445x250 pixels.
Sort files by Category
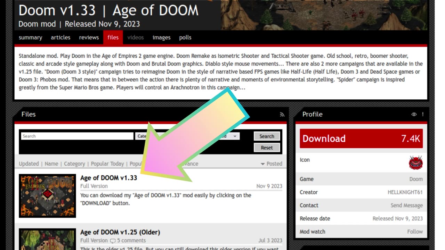pyautogui.click(x=74, y=164)
